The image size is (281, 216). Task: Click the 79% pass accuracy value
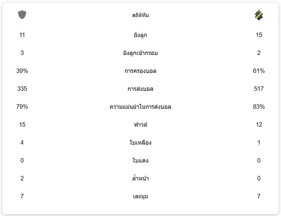pyautogui.click(x=22, y=107)
